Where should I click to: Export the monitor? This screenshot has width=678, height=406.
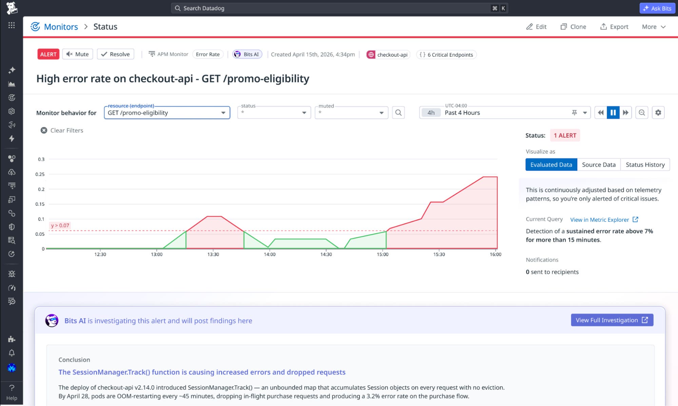pyautogui.click(x=614, y=27)
